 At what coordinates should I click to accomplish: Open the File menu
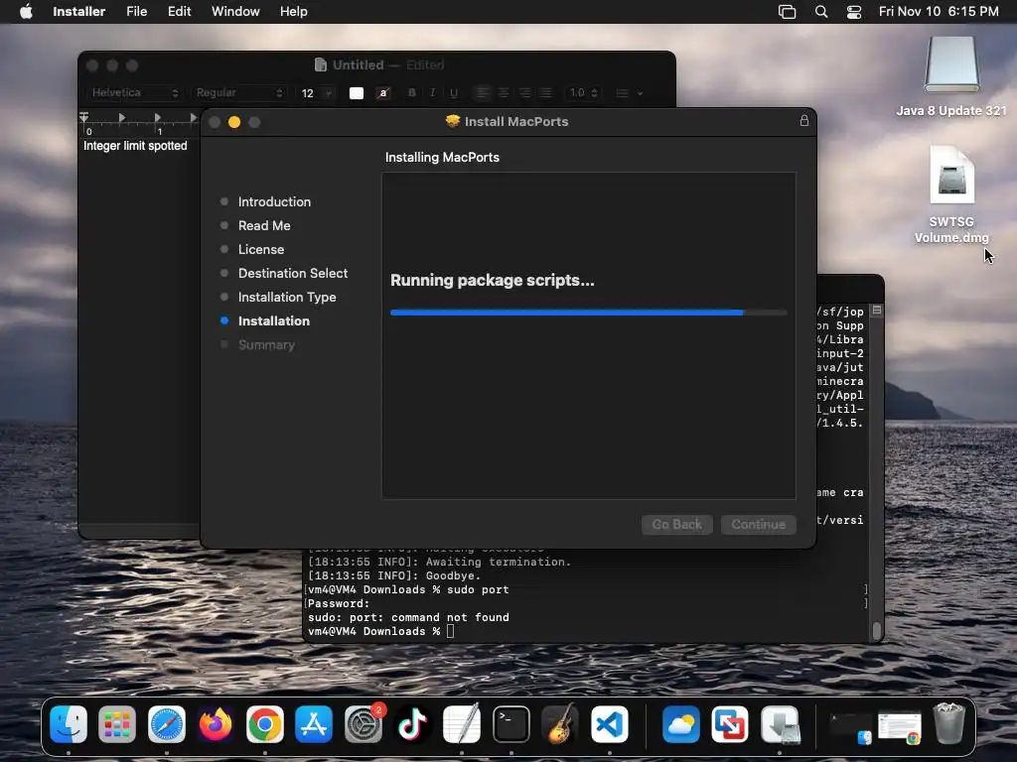coord(136,12)
